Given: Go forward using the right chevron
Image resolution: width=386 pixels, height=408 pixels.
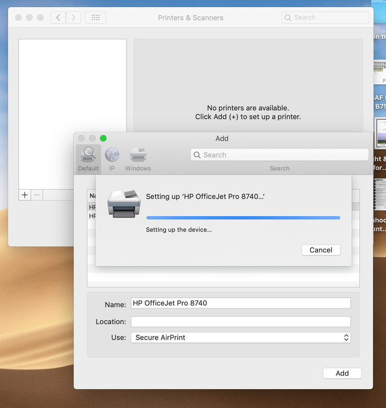Looking at the screenshot, I should (x=74, y=17).
